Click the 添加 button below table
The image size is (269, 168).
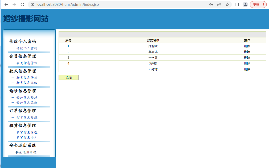(x=69, y=77)
